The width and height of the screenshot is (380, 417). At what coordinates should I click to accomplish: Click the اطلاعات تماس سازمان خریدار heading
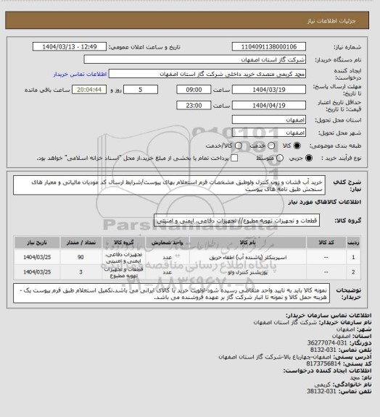point(329,315)
